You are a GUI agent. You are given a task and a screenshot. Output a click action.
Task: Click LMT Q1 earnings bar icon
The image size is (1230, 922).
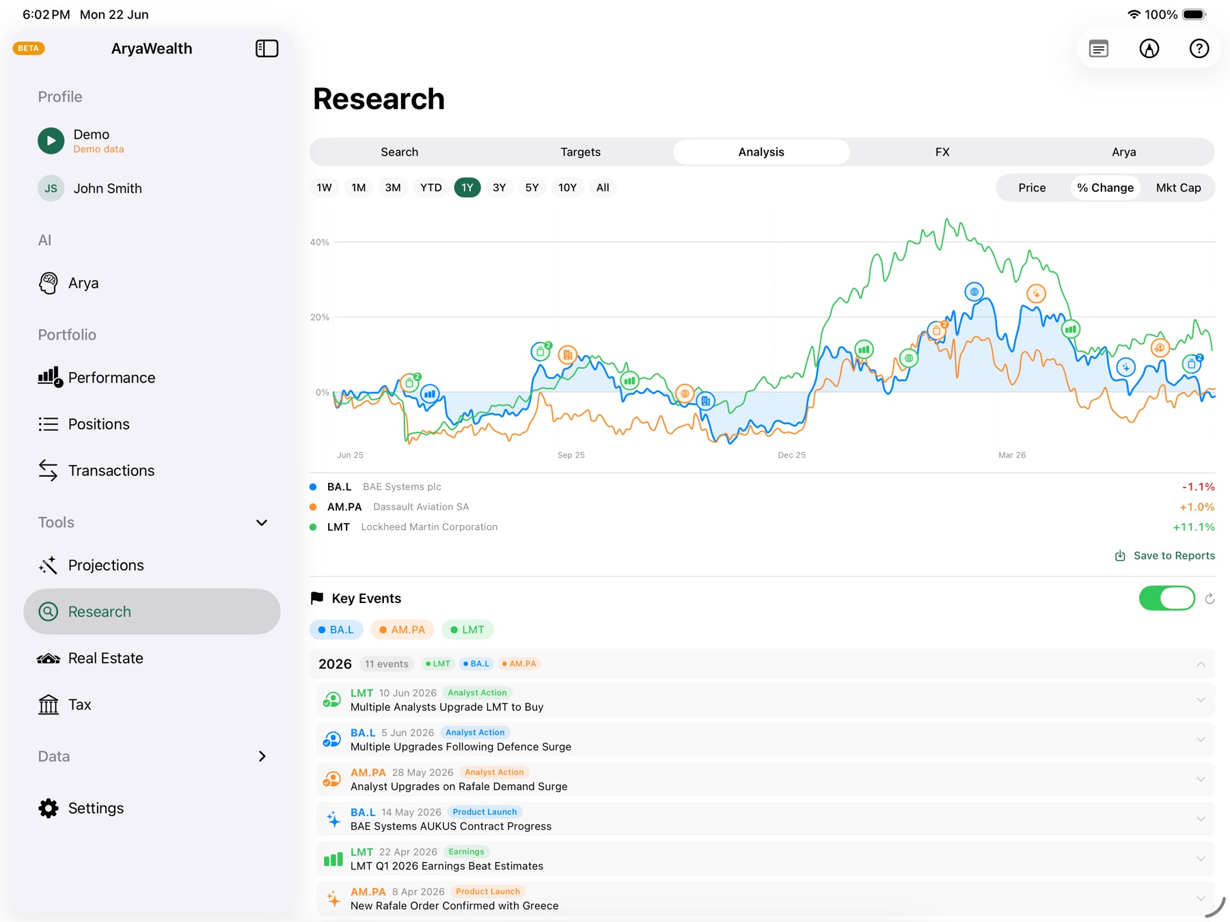(x=333, y=859)
